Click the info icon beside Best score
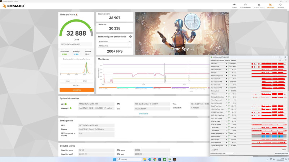 click(90, 51)
